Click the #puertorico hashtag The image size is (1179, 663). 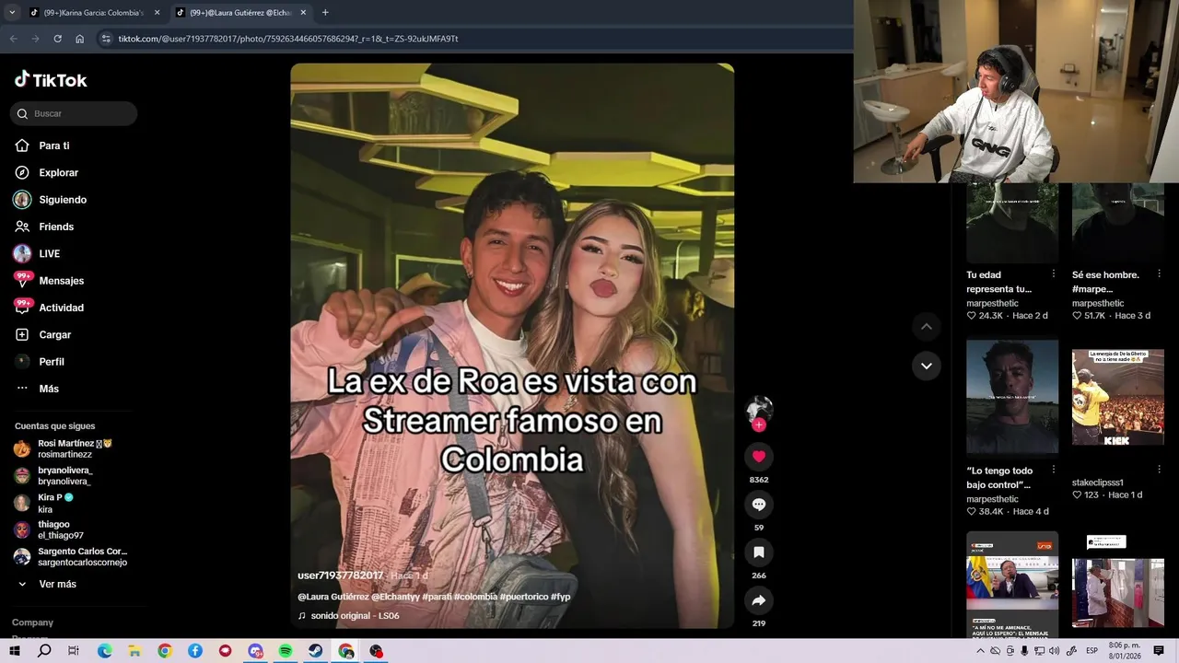pos(524,597)
